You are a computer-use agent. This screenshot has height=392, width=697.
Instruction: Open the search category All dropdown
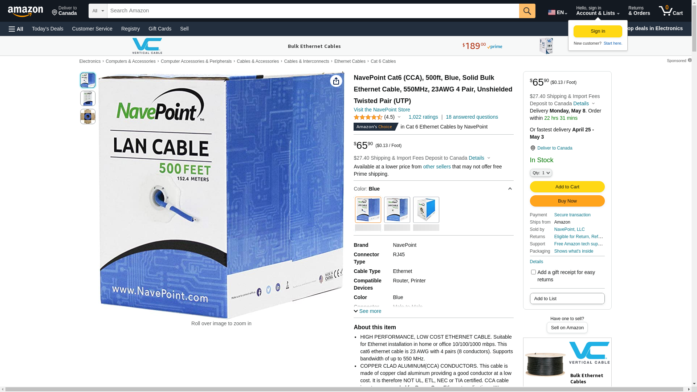pyautogui.click(x=98, y=11)
